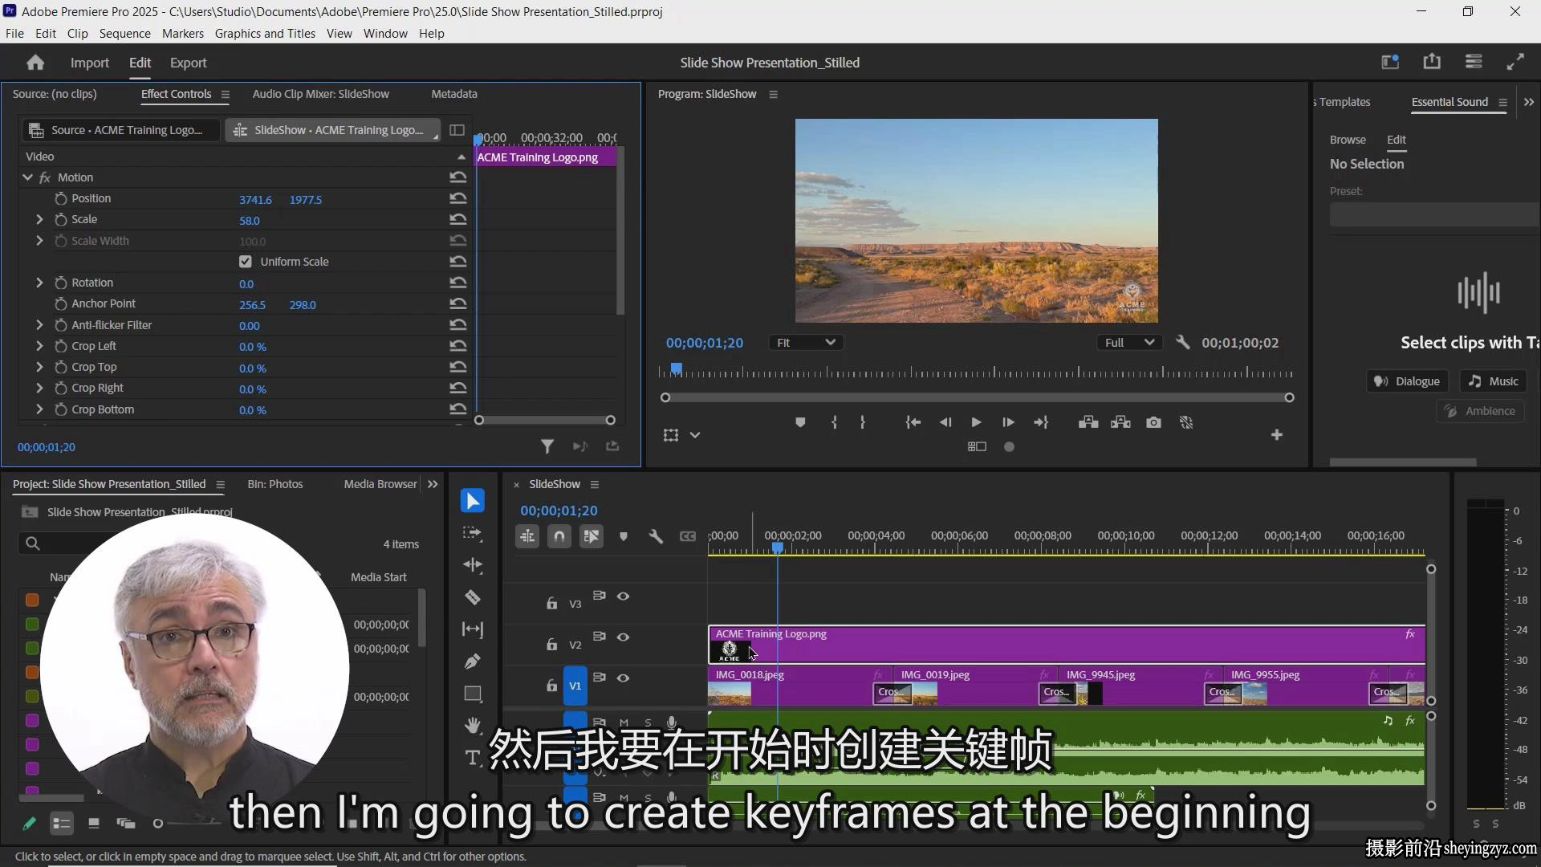Click Mark Out bracket button
Image resolution: width=1541 pixels, height=867 pixels.
click(x=863, y=422)
